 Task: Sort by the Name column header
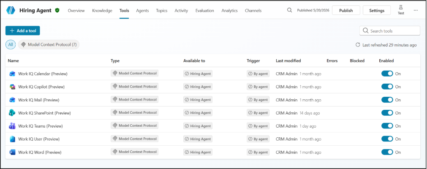point(14,61)
